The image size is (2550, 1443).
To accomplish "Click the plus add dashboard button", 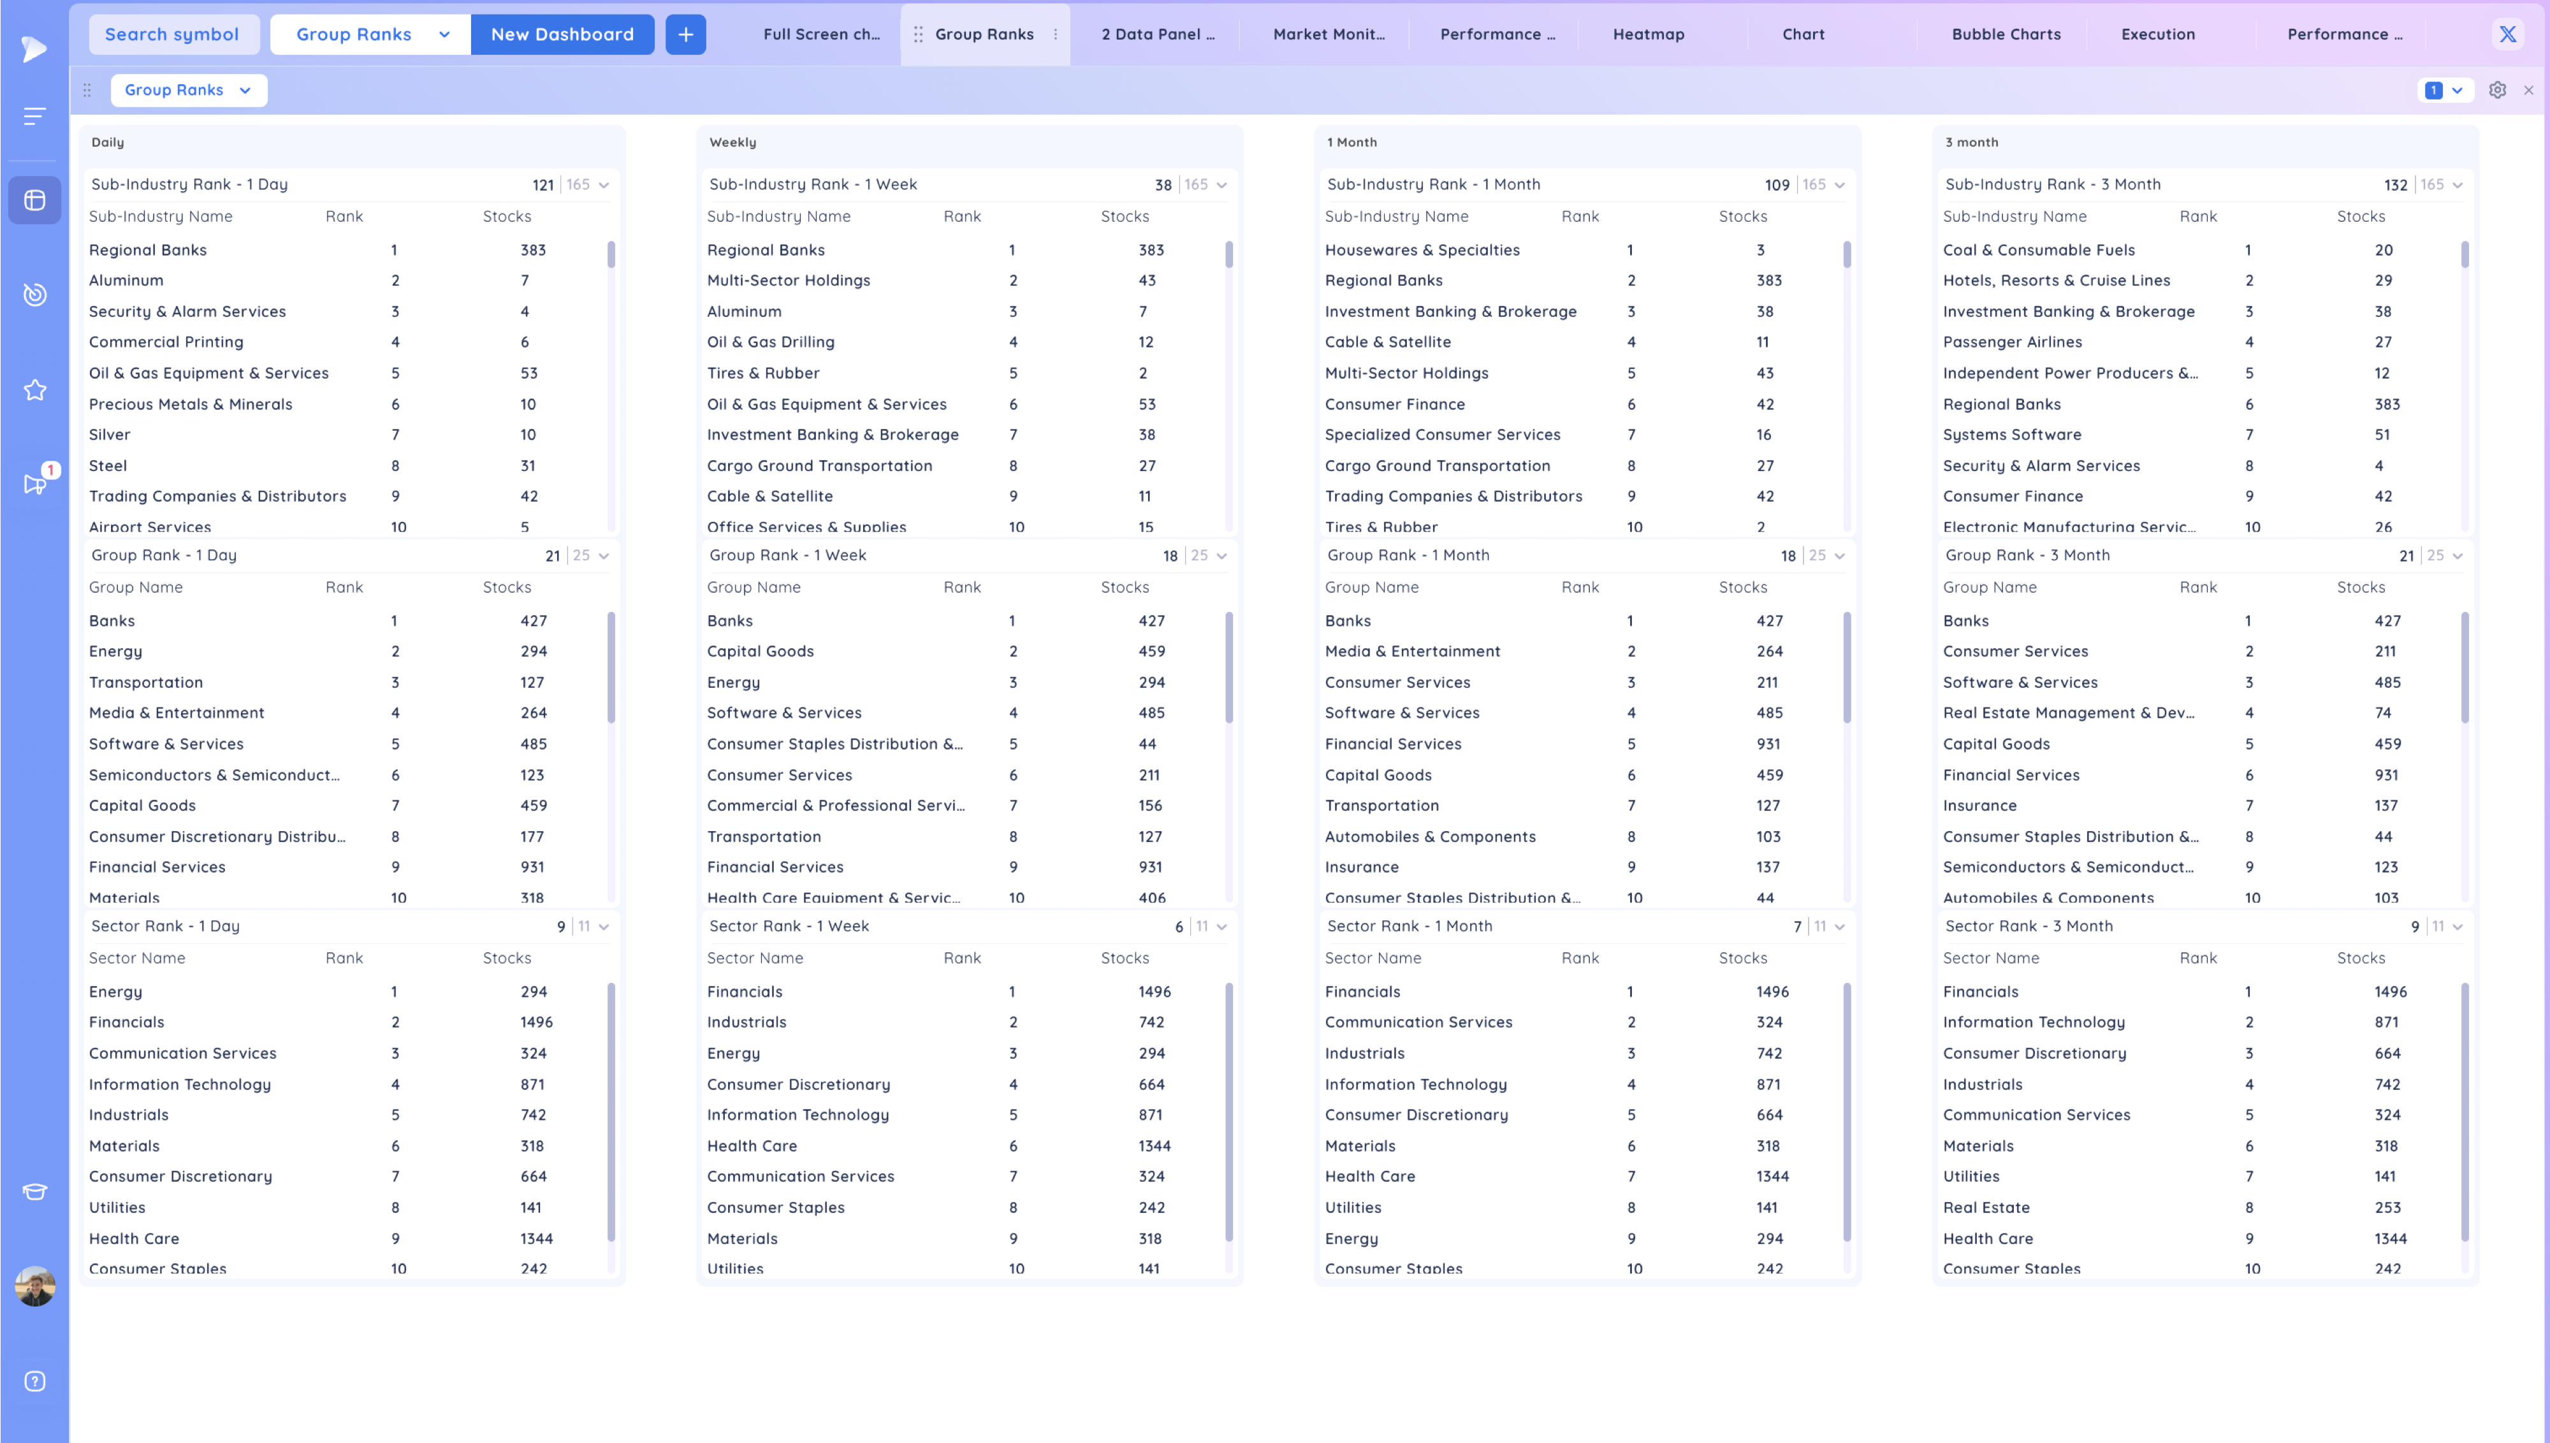I will click(x=685, y=34).
